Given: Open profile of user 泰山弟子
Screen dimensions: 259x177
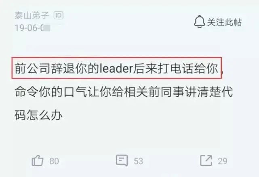Looking at the screenshot, I should tap(32, 16).
